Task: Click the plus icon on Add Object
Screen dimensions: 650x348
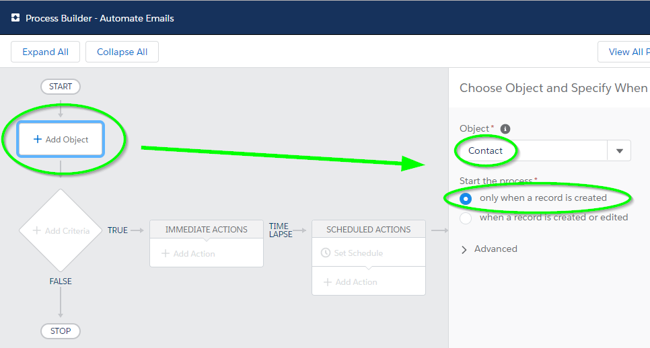Action: 37,139
